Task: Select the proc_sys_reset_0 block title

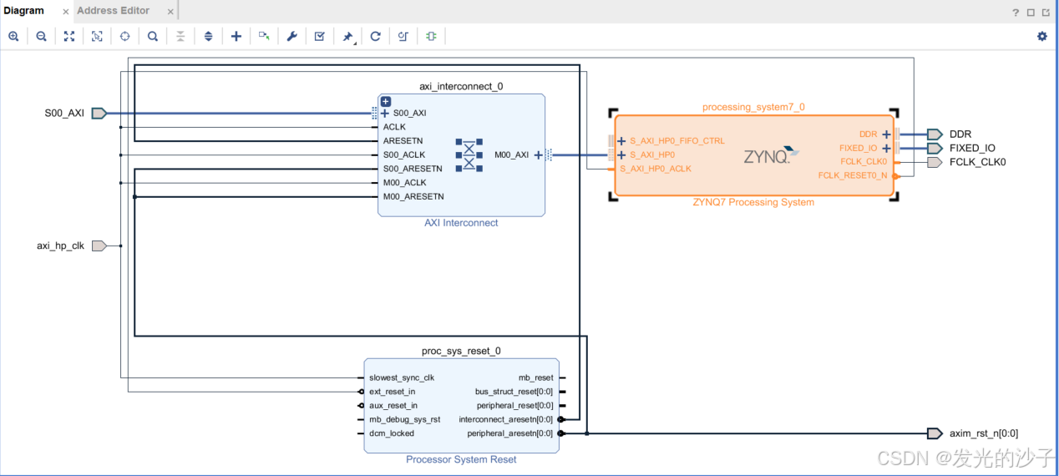Action: (x=461, y=351)
